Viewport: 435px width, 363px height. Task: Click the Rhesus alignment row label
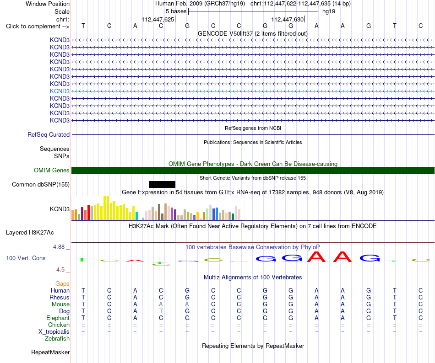click(x=60, y=297)
